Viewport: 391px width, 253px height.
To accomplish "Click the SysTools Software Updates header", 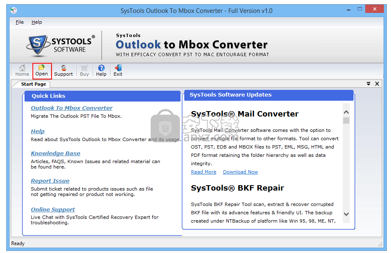I will [x=269, y=95].
